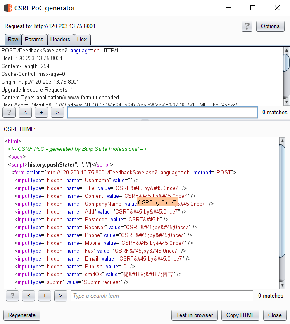
Task: Go to next match in request search
Action: pyautogui.click(x=57, y=113)
